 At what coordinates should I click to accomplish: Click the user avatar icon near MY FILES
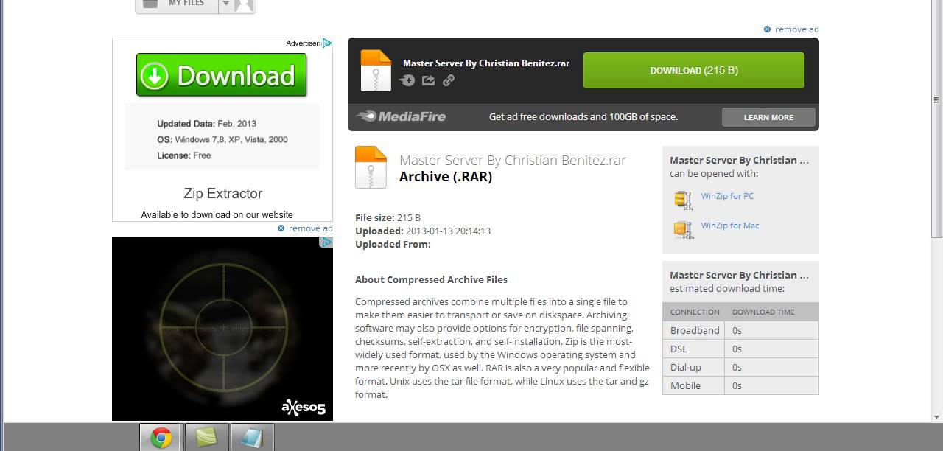(245, 5)
